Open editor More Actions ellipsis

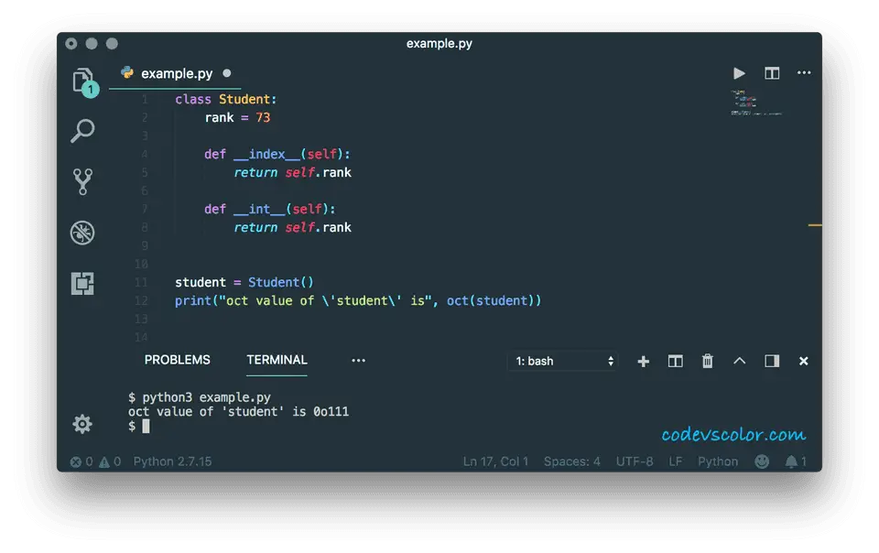(804, 73)
